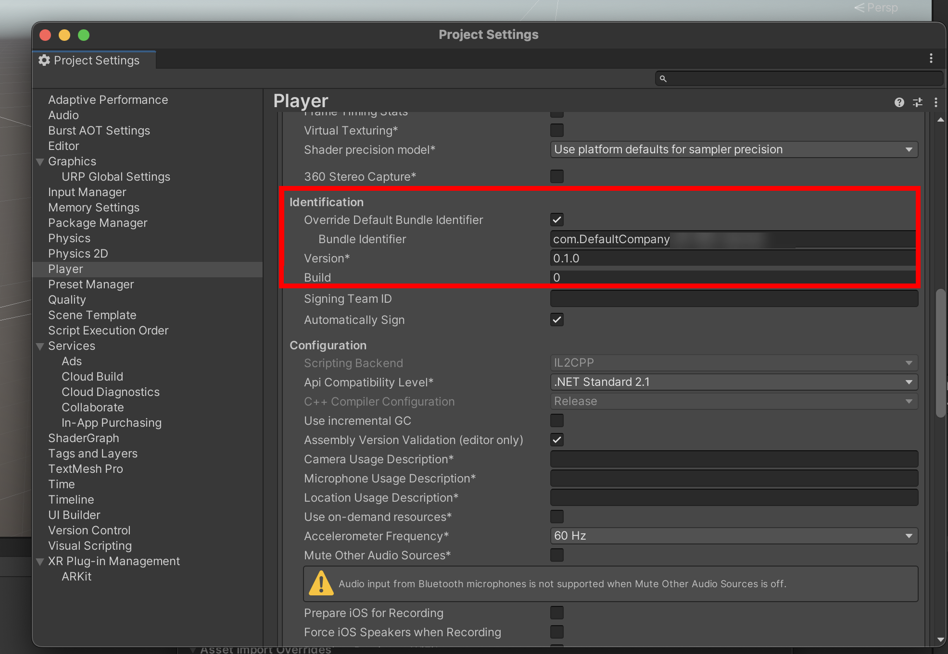Open Player panel three-dot options menu
Screen dimensions: 948x654
click(935, 102)
